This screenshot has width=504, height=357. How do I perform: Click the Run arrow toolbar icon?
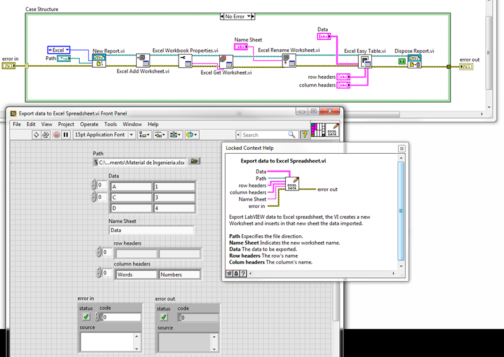(36, 135)
